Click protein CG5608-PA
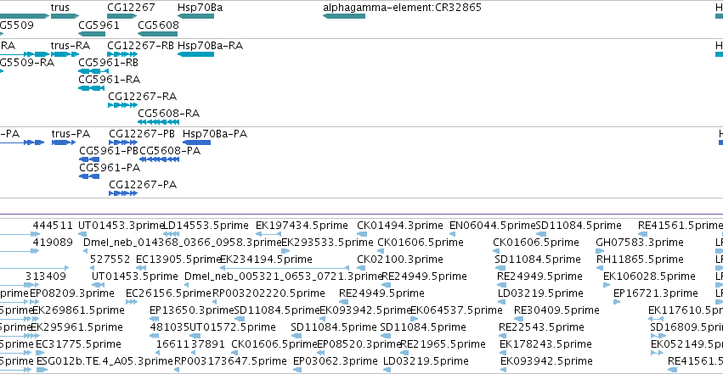 [170, 151]
